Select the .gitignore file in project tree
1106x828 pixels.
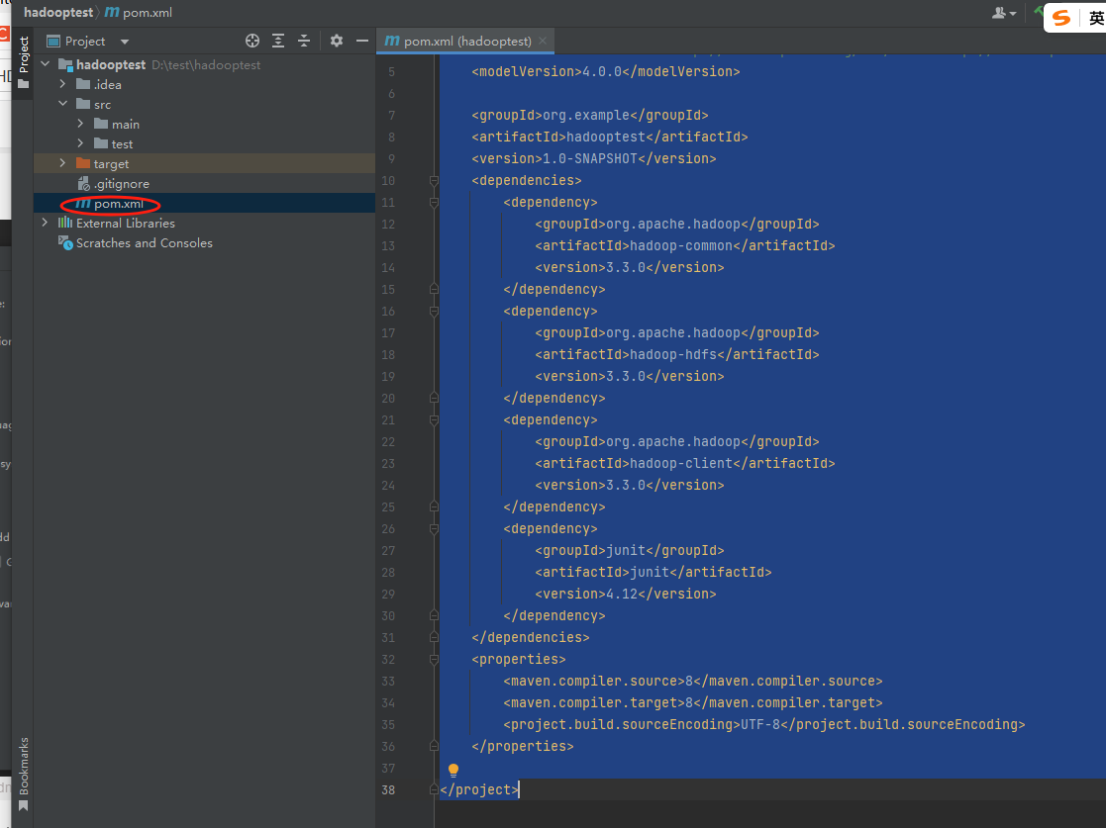point(205,183)
